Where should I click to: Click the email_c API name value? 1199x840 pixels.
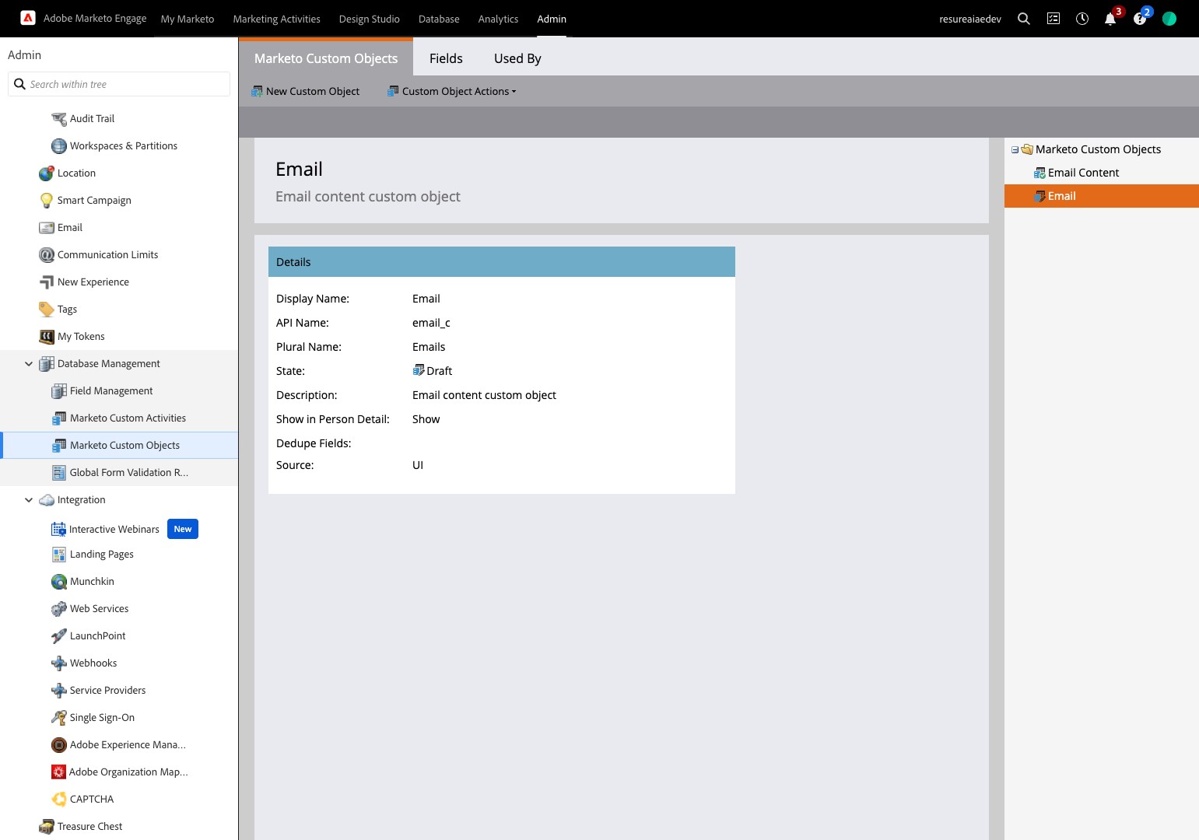[431, 323]
